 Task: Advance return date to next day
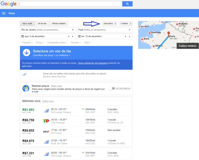130,36
